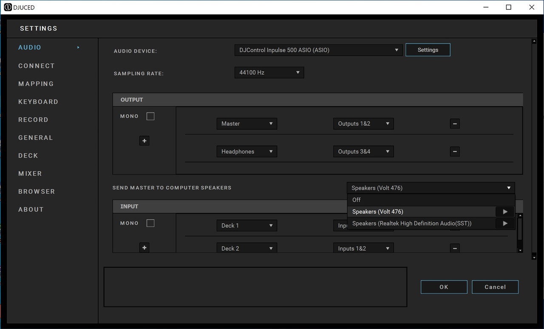Screen dimensions: 544x329
Task: Select Off in speakers dropdown list
Action: [431, 200]
